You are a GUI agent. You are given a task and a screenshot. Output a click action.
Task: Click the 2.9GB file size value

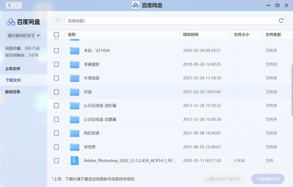point(239,161)
